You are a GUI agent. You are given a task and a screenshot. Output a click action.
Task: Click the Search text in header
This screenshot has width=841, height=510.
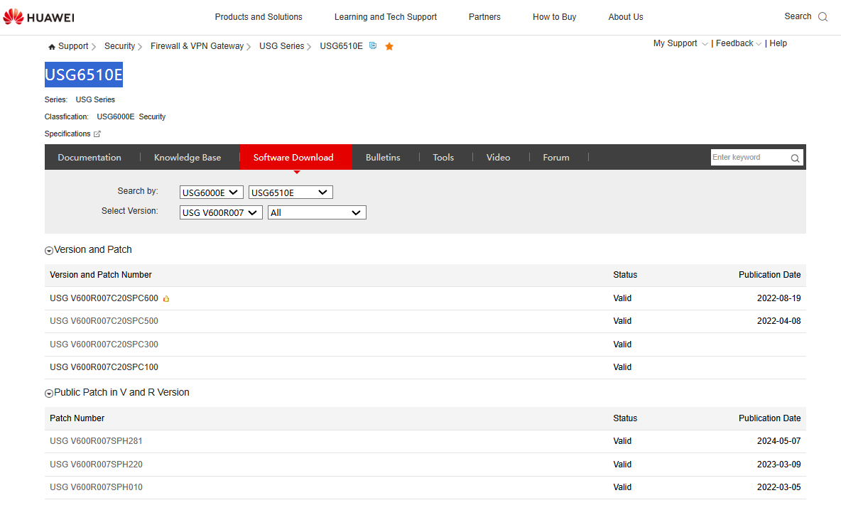click(798, 16)
